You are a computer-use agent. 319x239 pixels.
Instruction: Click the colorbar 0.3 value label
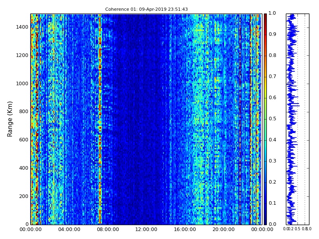[272, 161]
